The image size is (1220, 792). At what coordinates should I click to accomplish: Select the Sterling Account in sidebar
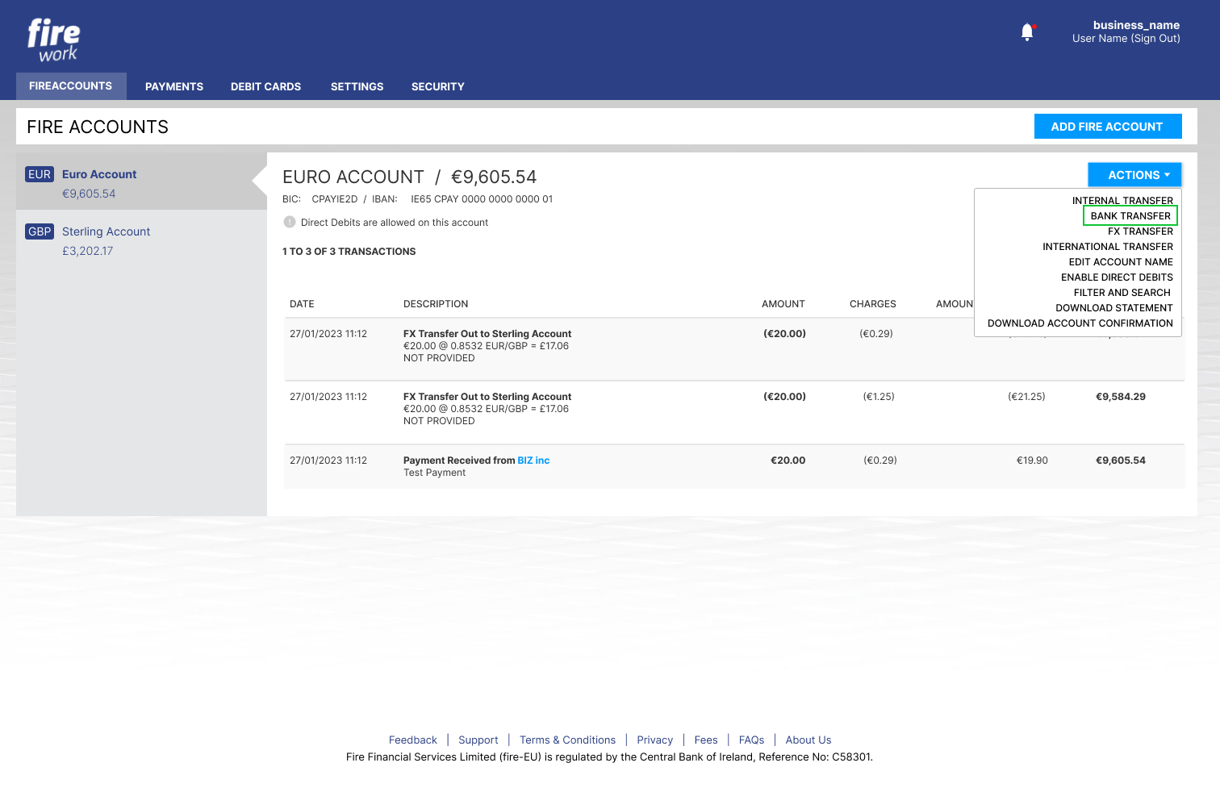pyautogui.click(x=106, y=232)
